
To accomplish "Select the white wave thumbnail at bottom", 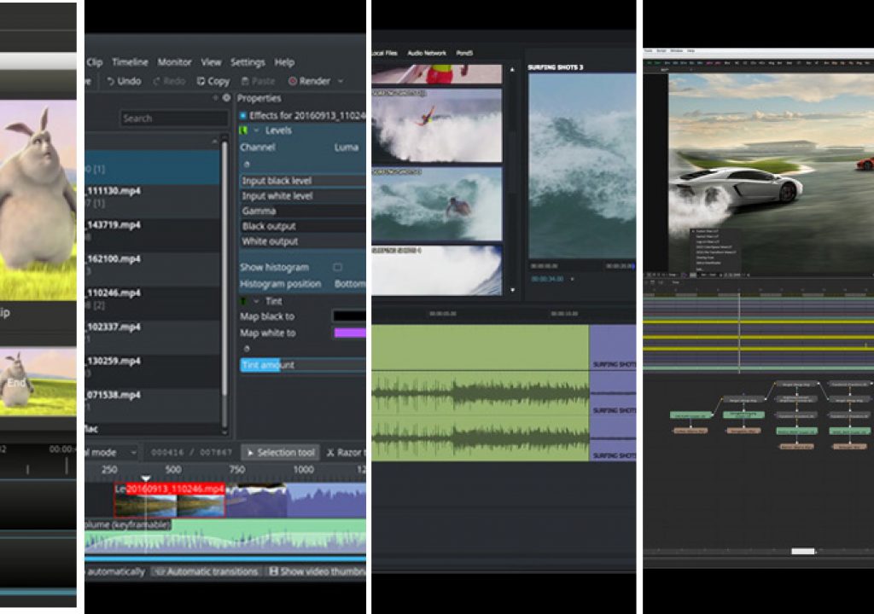I will click(437, 271).
